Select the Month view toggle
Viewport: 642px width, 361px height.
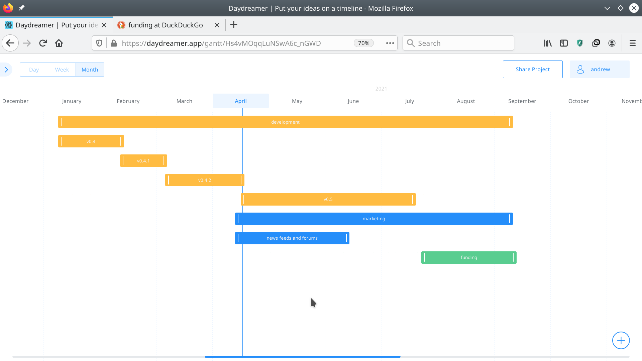(x=90, y=70)
